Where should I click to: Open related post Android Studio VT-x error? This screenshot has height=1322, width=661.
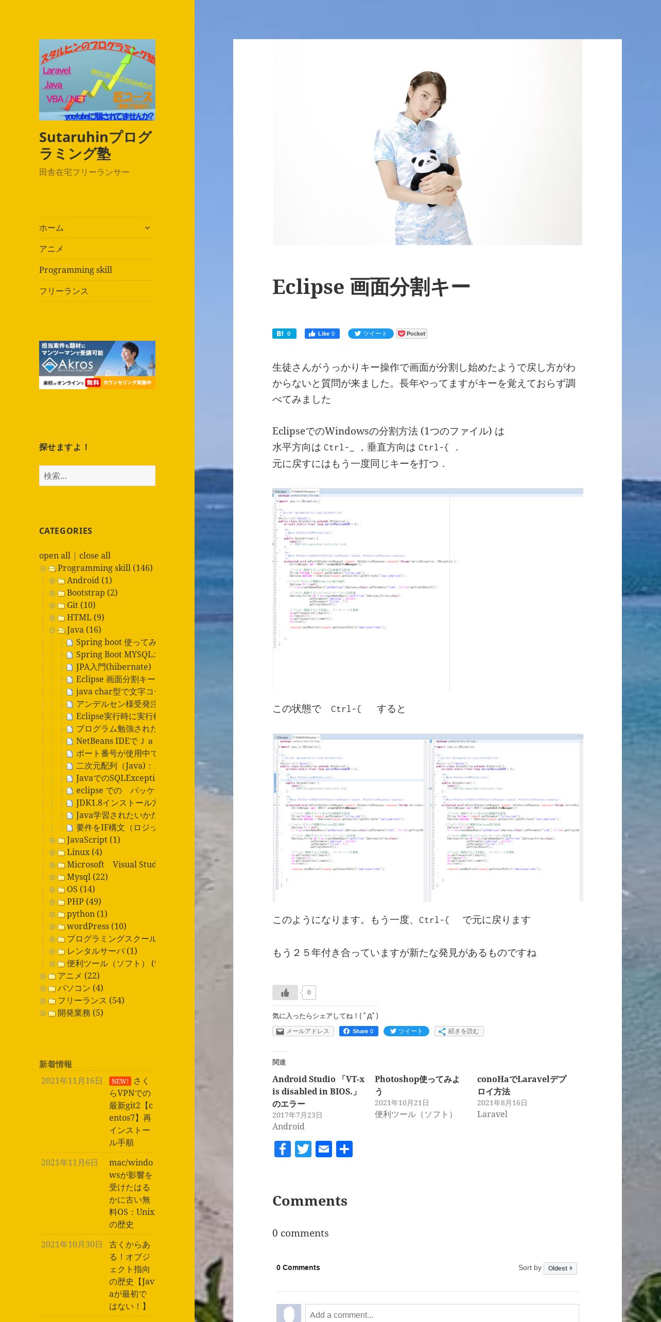click(x=318, y=1091)
